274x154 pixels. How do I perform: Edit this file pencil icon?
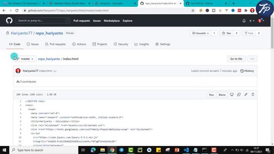coord(246,95)
